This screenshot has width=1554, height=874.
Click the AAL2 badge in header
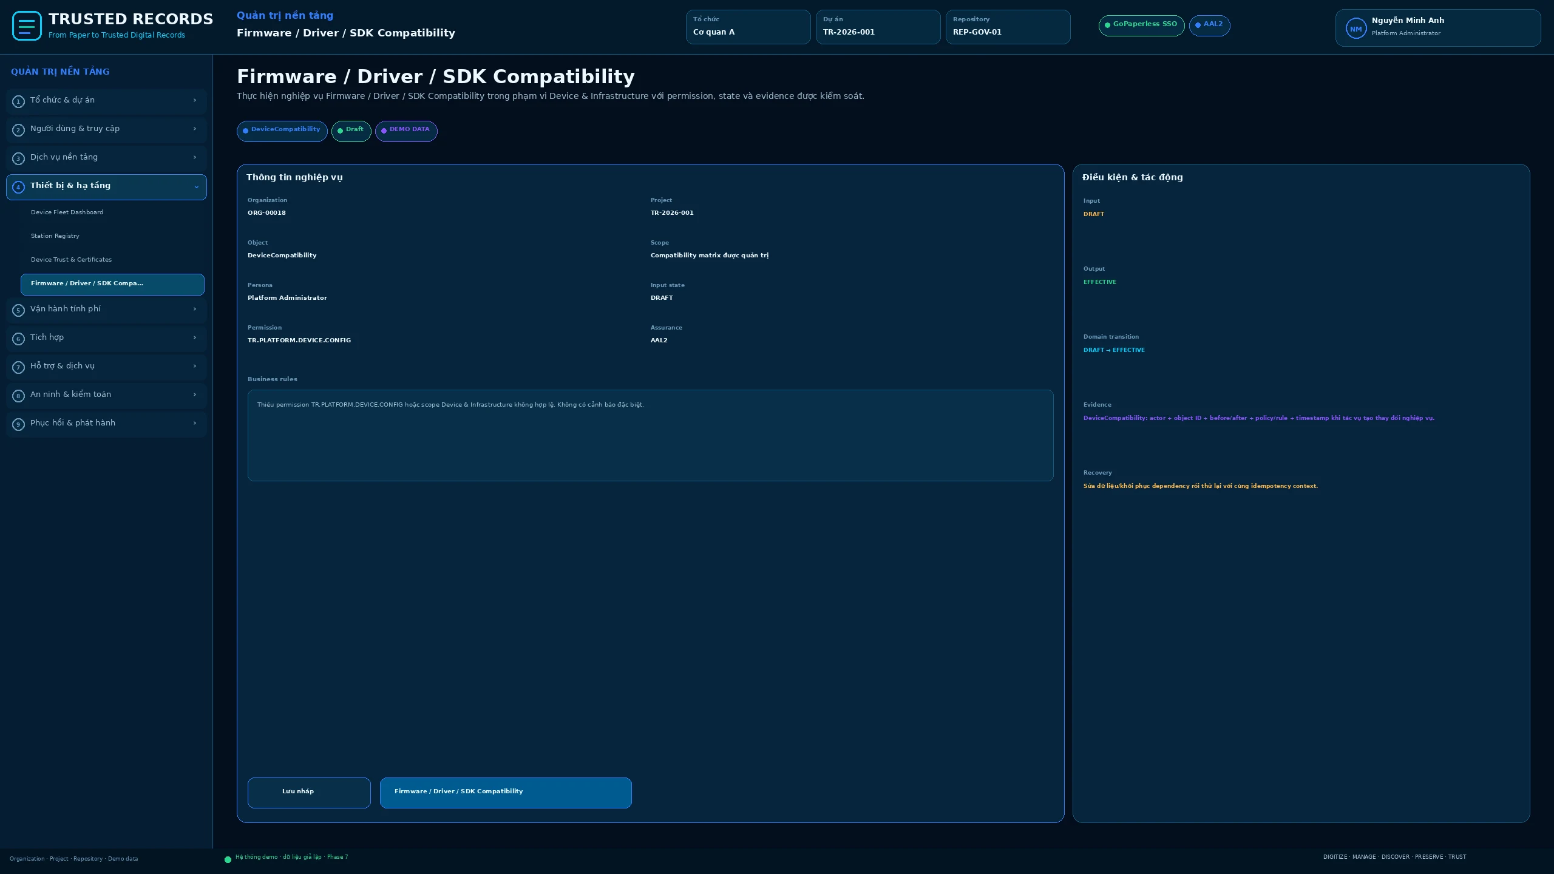1209,25
